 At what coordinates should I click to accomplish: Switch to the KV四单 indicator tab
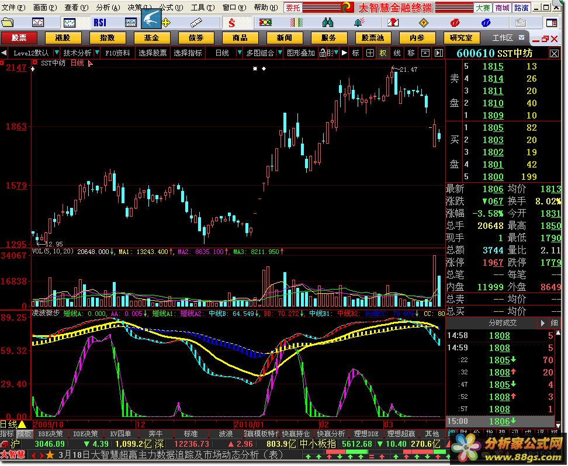(120, 434)
